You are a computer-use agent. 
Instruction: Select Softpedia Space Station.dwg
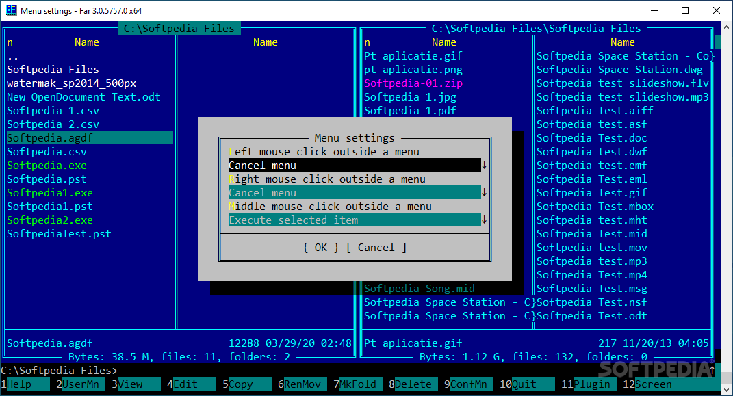[619, 70]
